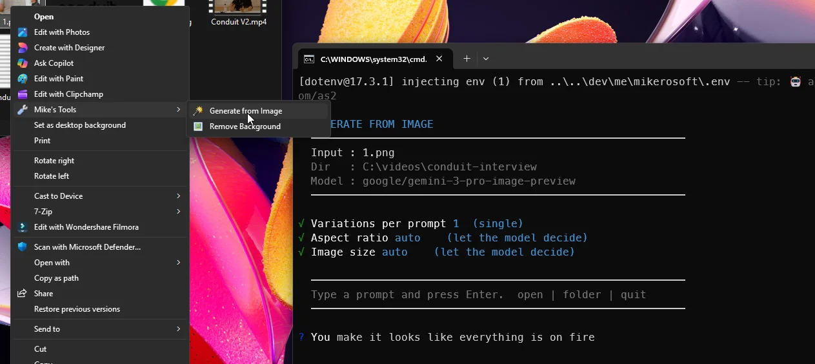Click the Create with Designer icon
Viewport: 815px width, 364px height.
23,48
